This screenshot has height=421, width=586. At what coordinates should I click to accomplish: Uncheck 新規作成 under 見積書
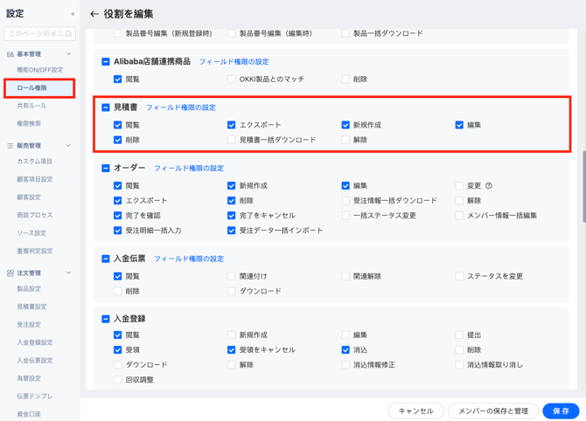click(x=345, y=125)
